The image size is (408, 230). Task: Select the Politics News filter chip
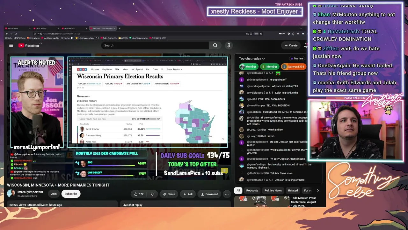273,191
